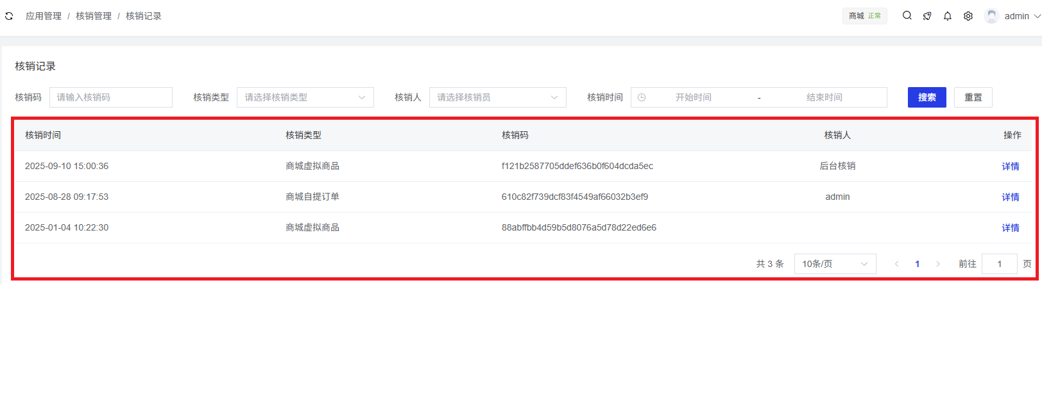1042x415 pixels.
Task: Click the admin avatar image
Action: [x=991, y=16]
